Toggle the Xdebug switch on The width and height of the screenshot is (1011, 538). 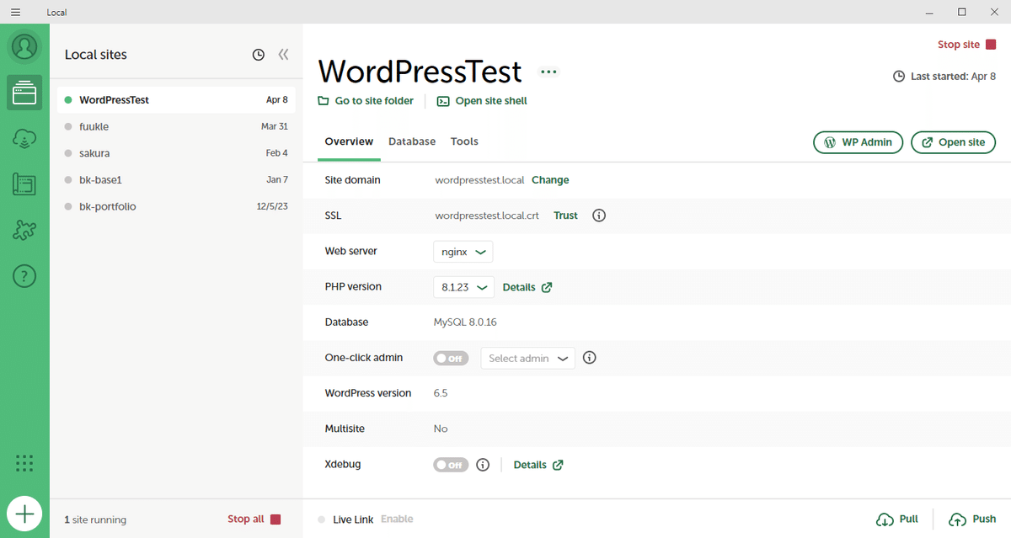click(451, 465)
